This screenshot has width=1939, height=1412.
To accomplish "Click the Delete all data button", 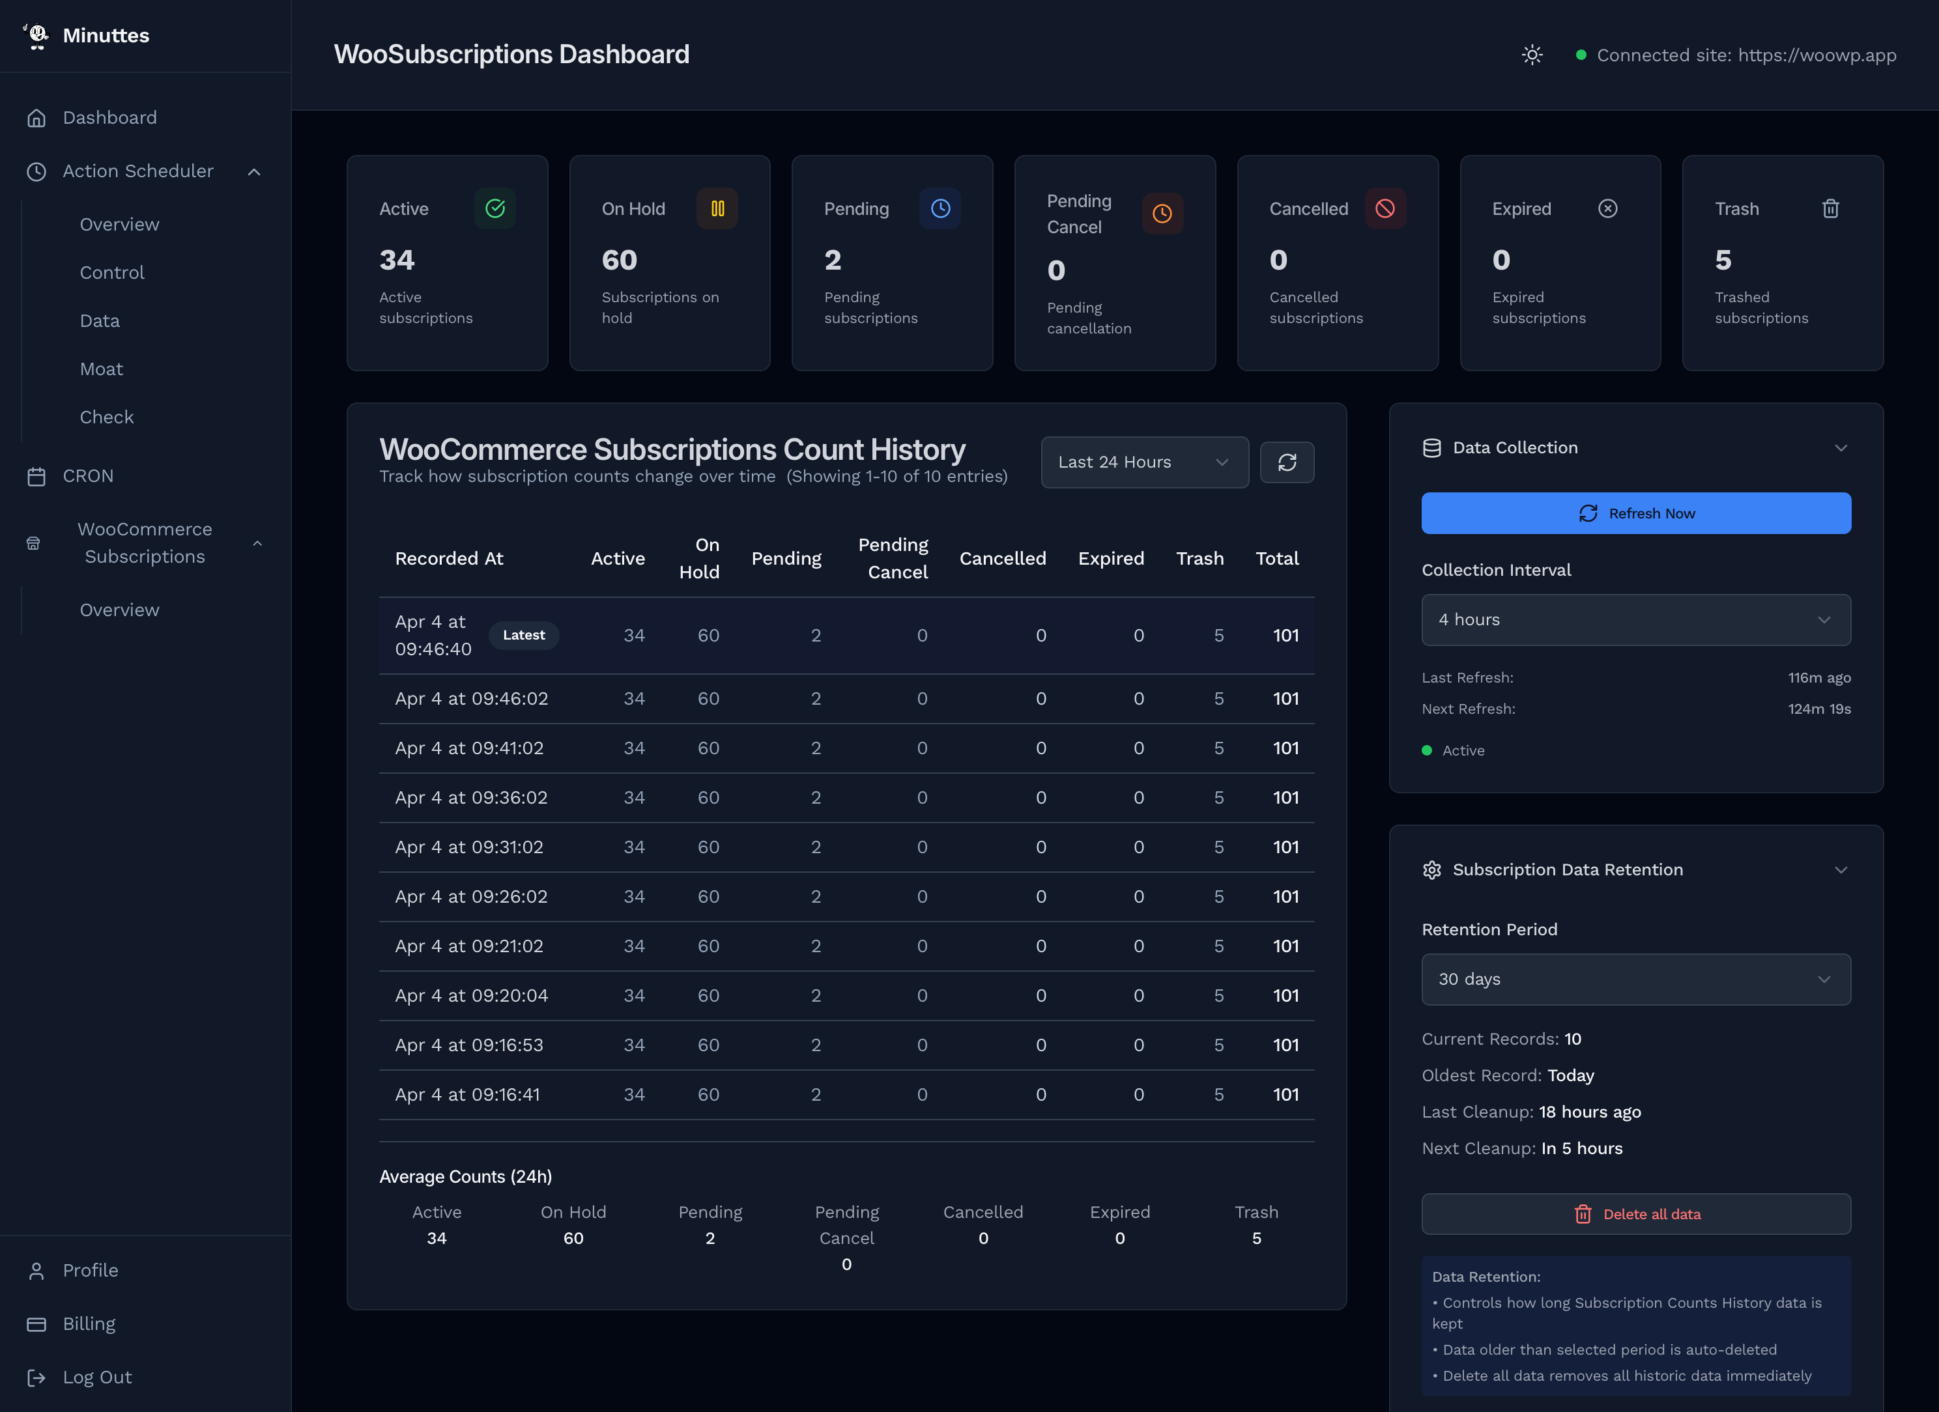I will (1635, 1214).
